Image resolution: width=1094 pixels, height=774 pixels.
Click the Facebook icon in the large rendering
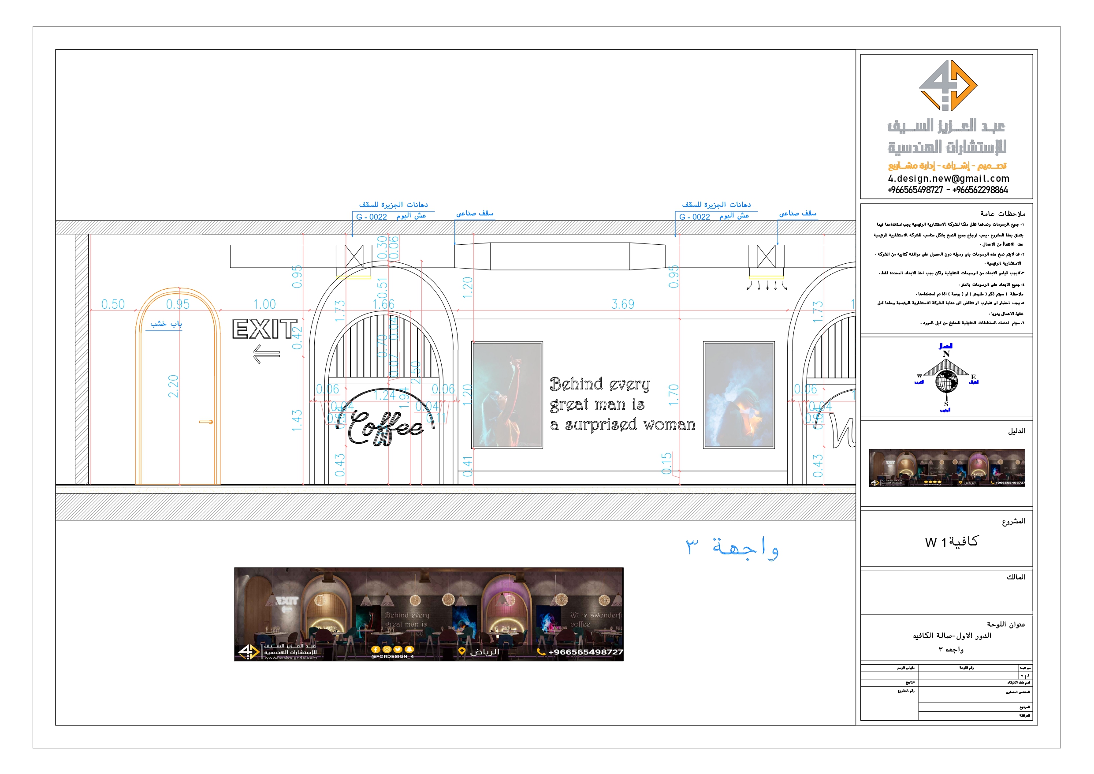(375, 649)
